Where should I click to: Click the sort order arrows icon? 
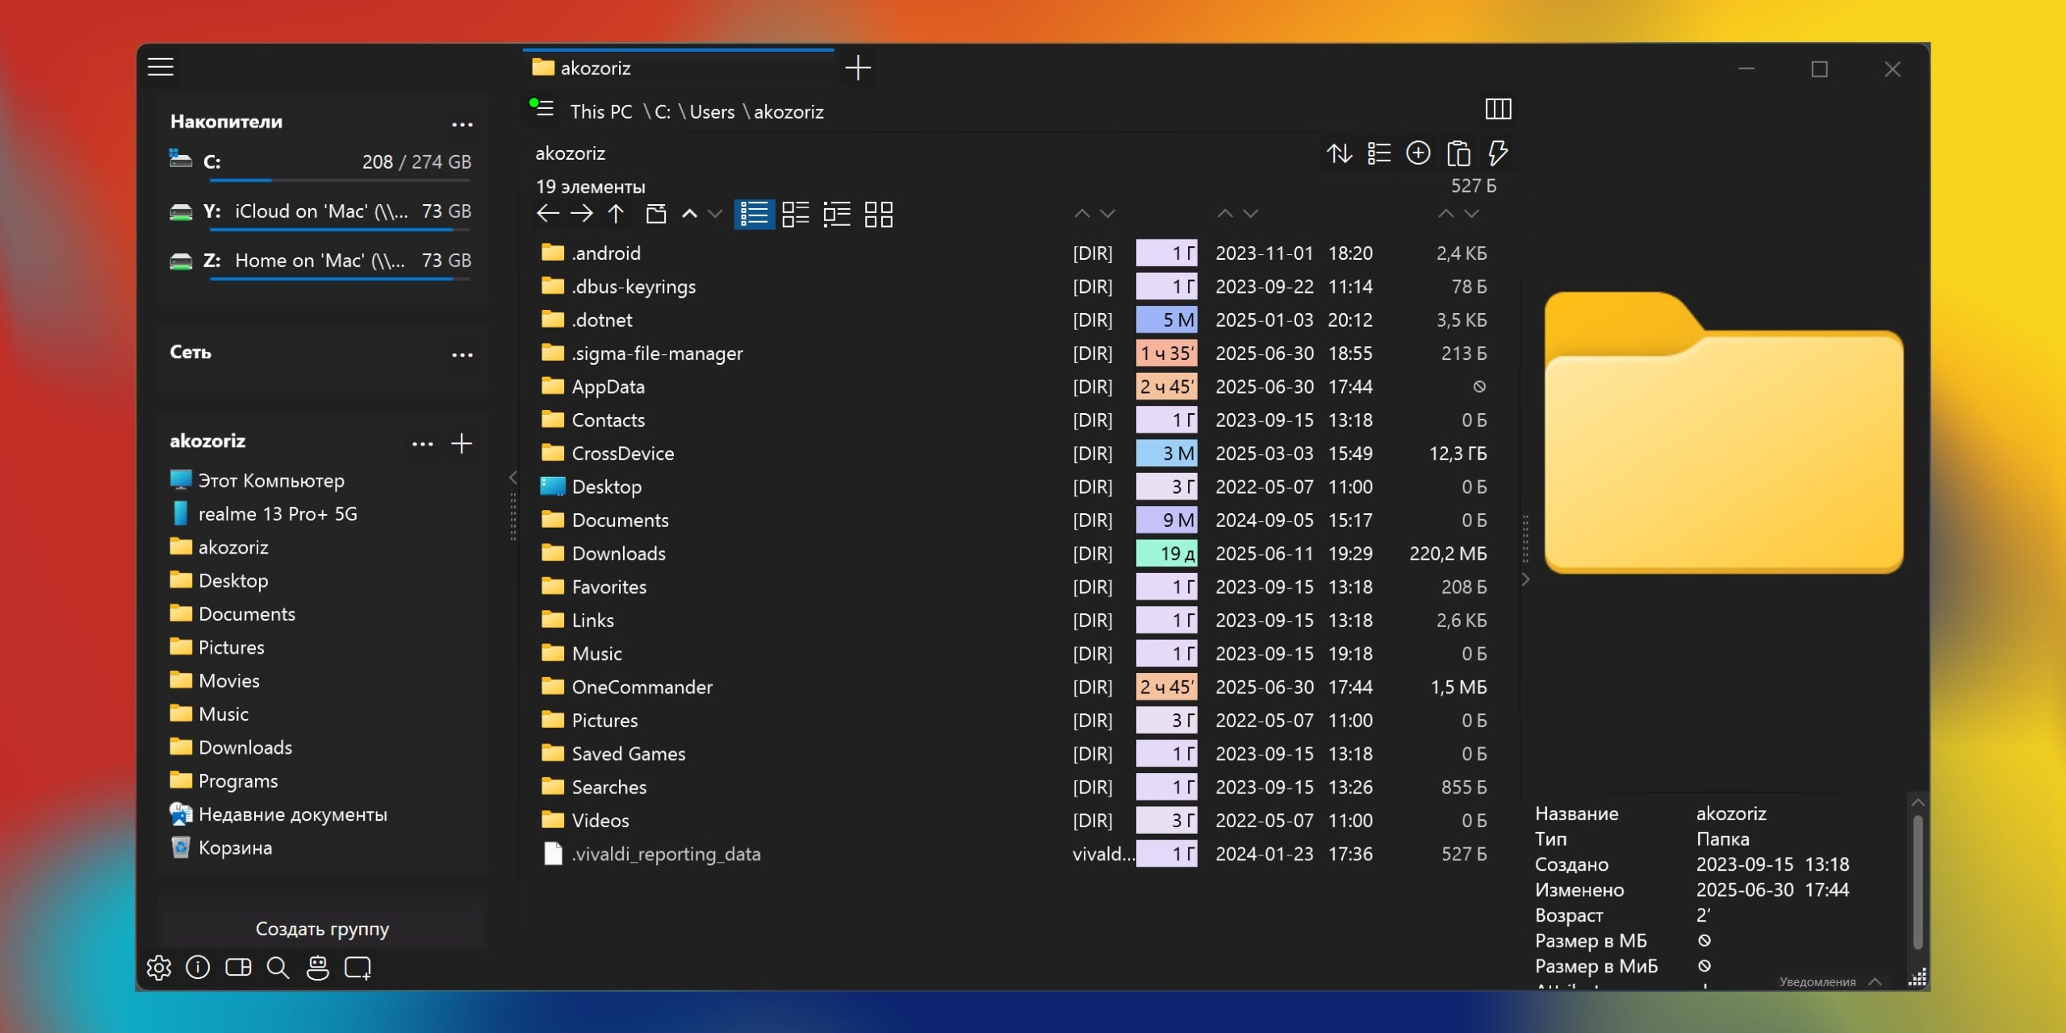(x=1340, y=153)
